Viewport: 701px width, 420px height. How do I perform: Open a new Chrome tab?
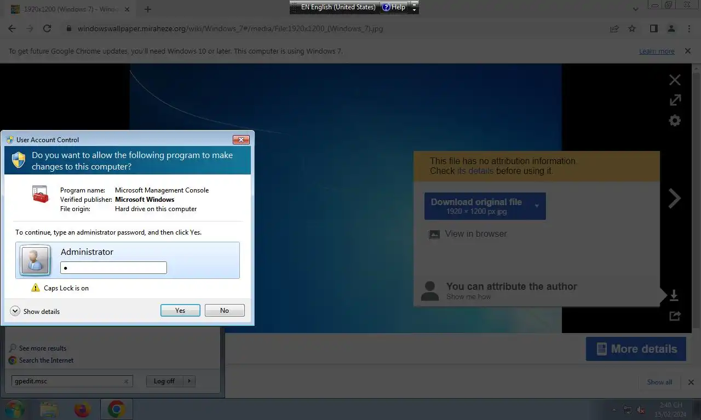(148, 9)
